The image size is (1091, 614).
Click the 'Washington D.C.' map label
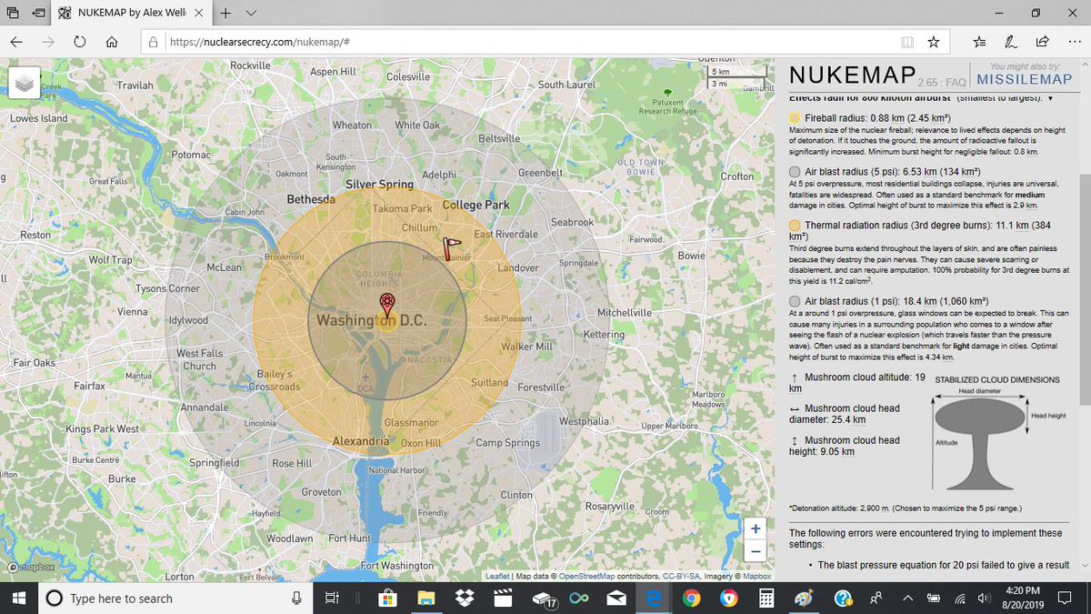click(x=371, y=322)
